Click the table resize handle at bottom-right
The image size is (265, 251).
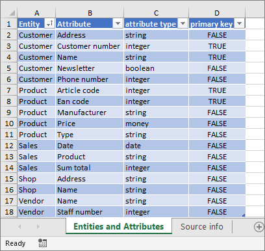(244, 215)
